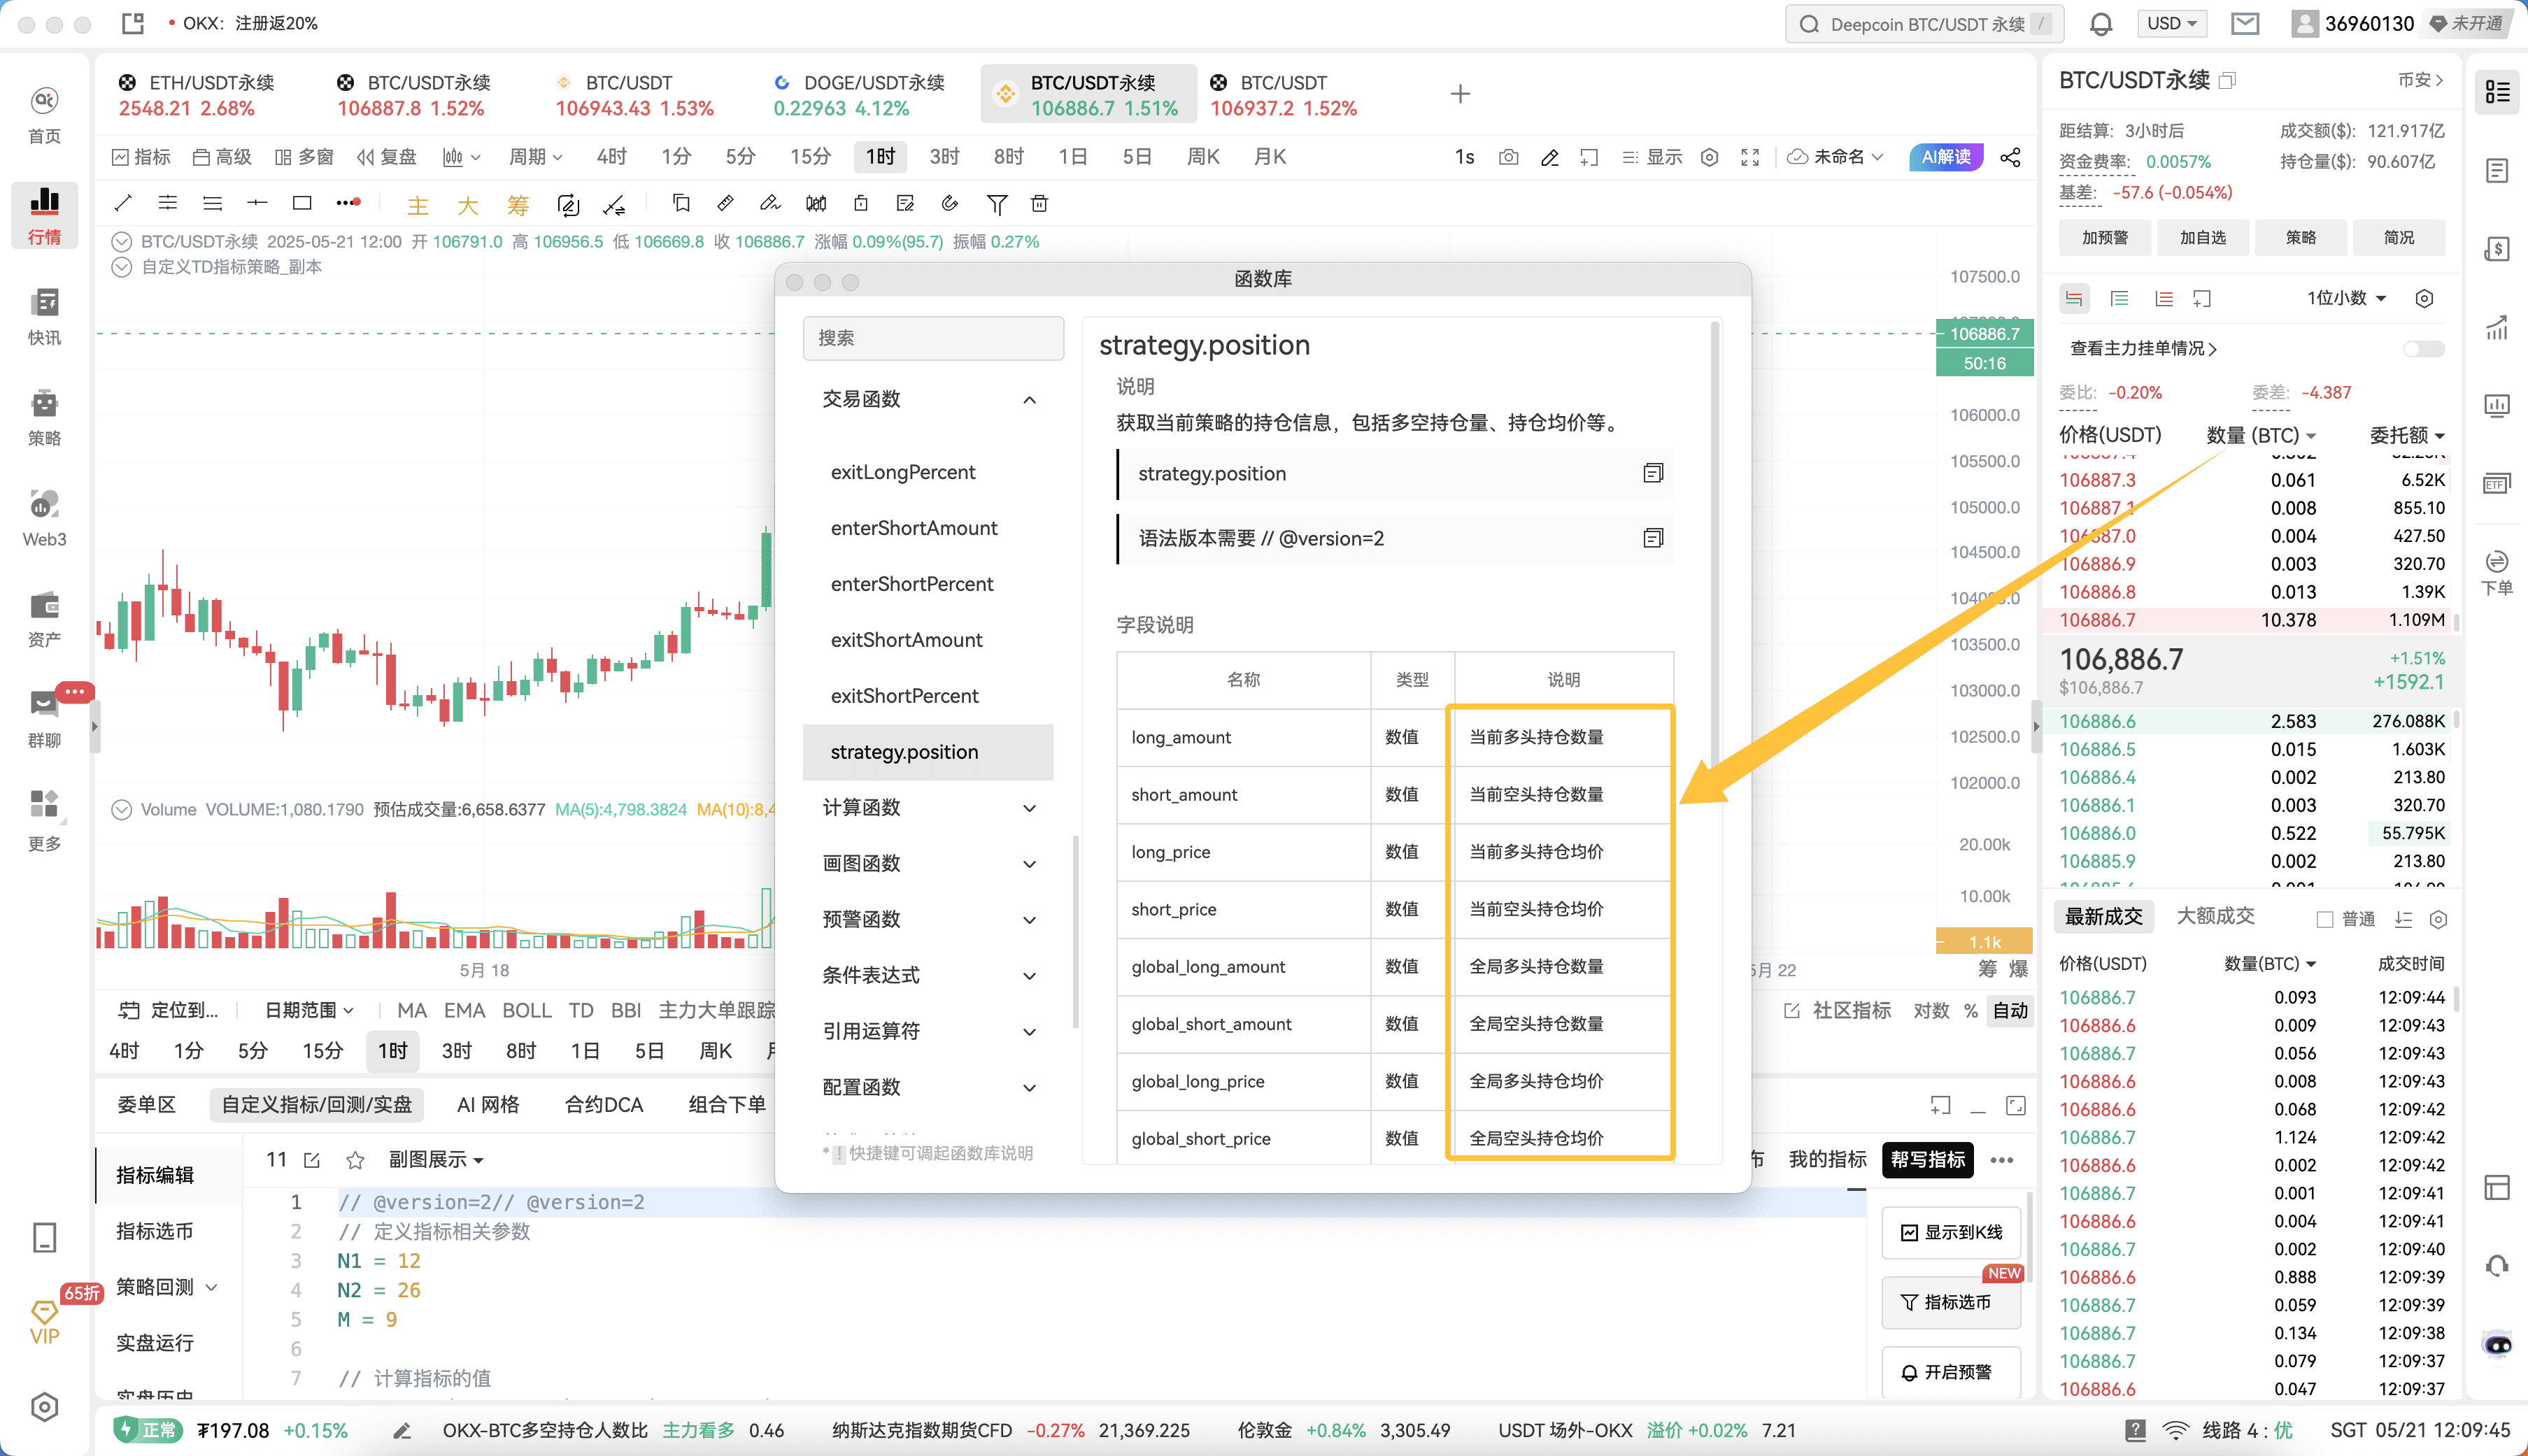This screenshot has height=1456, width=2528.
Task: Open the 策略 robot sidebar icon
Action: [x=44, y=403]
